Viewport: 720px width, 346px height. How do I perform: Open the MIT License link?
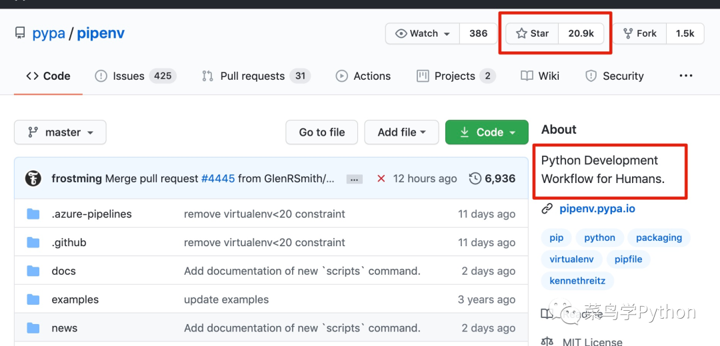pyautogui.click(x=592, y=341)
